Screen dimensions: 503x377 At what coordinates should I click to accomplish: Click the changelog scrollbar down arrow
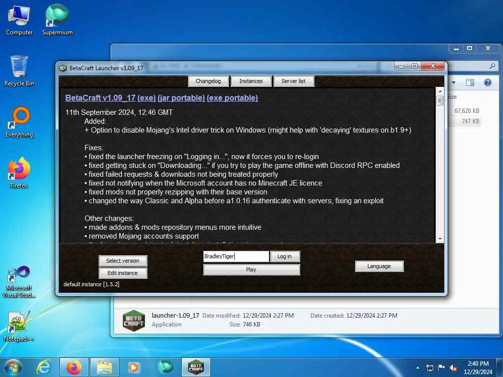440,239
